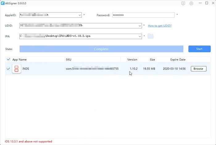
Task: Uncheck the iNDS row checkbox
Action: click(x=8, y=69)
